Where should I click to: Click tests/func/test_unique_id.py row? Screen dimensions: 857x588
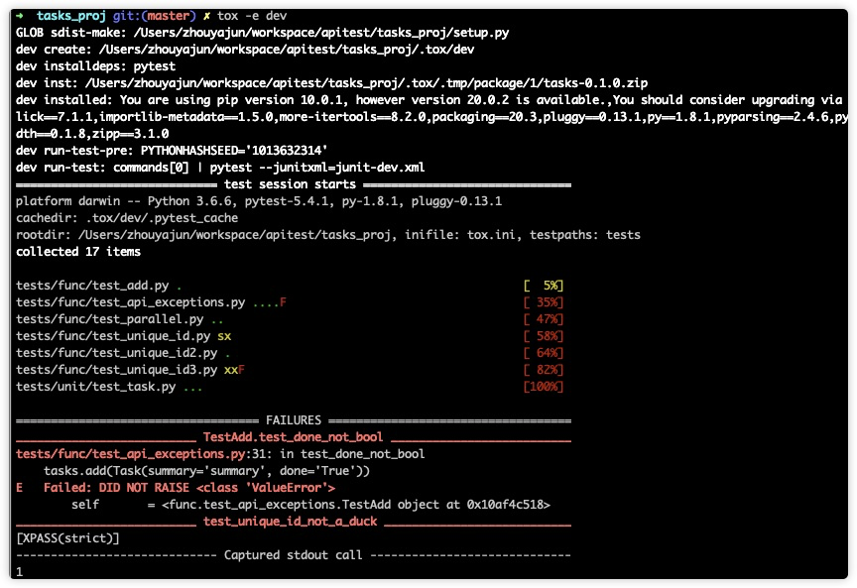(x=290, y=336)
